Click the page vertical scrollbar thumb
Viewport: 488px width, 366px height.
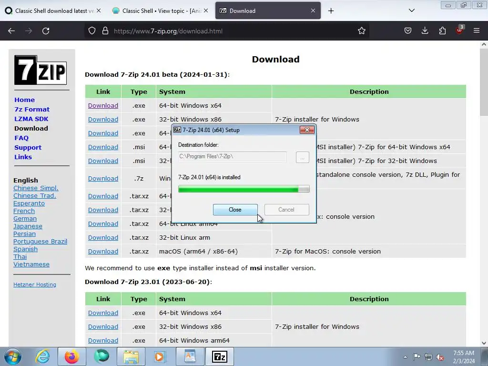pyautogui.click(x=484, y=82)
